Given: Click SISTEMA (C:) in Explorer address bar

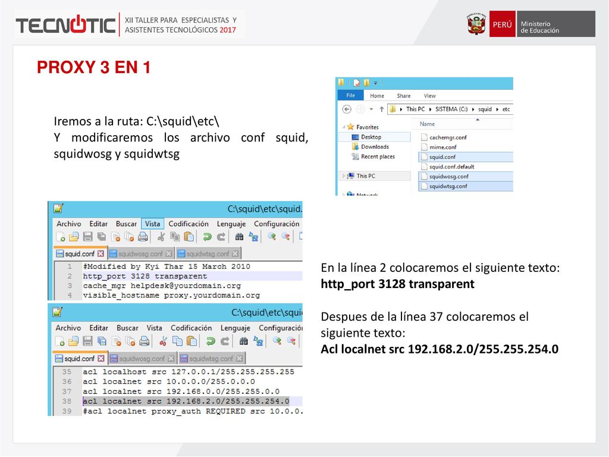Looking at the screenshot, I should (x=451, y=109).
